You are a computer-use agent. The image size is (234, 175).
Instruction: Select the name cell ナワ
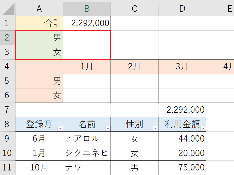(87, 168)
